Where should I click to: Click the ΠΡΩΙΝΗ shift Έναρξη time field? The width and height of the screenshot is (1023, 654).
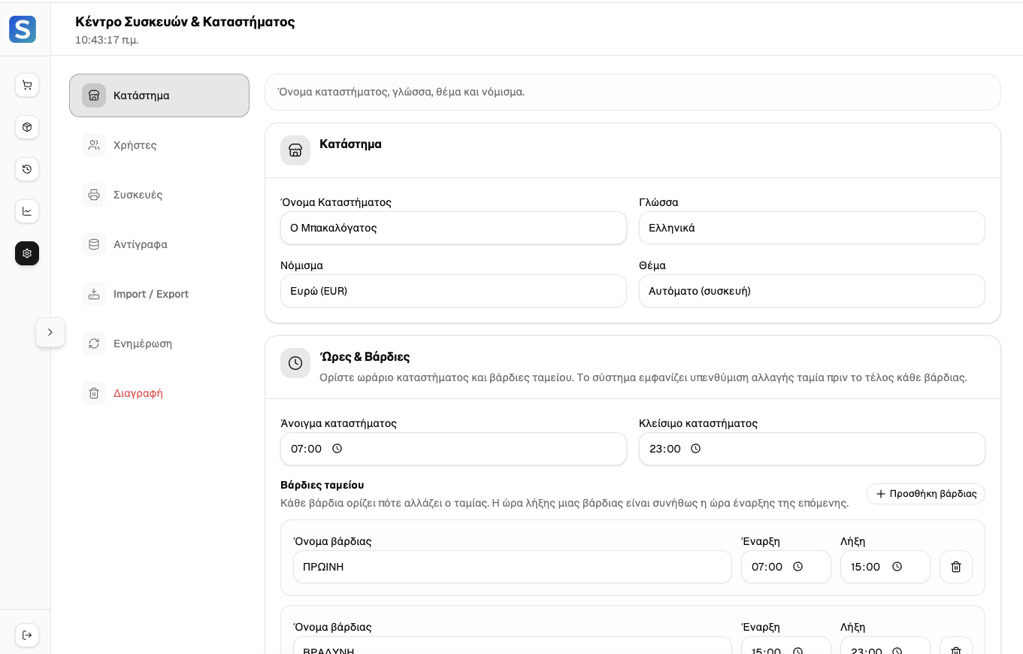(x=786, y=567)
